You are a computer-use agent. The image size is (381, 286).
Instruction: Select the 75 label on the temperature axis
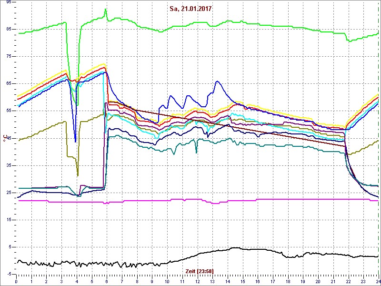(x=9, y=56)
